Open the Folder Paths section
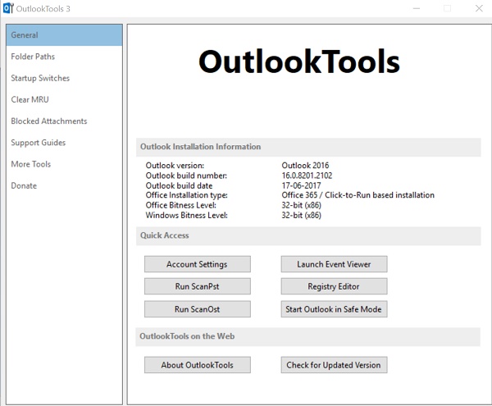This screenshot has height=406, width=492. click(64, 57)
